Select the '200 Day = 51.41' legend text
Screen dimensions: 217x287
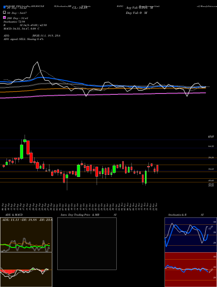tap(17, 18)
